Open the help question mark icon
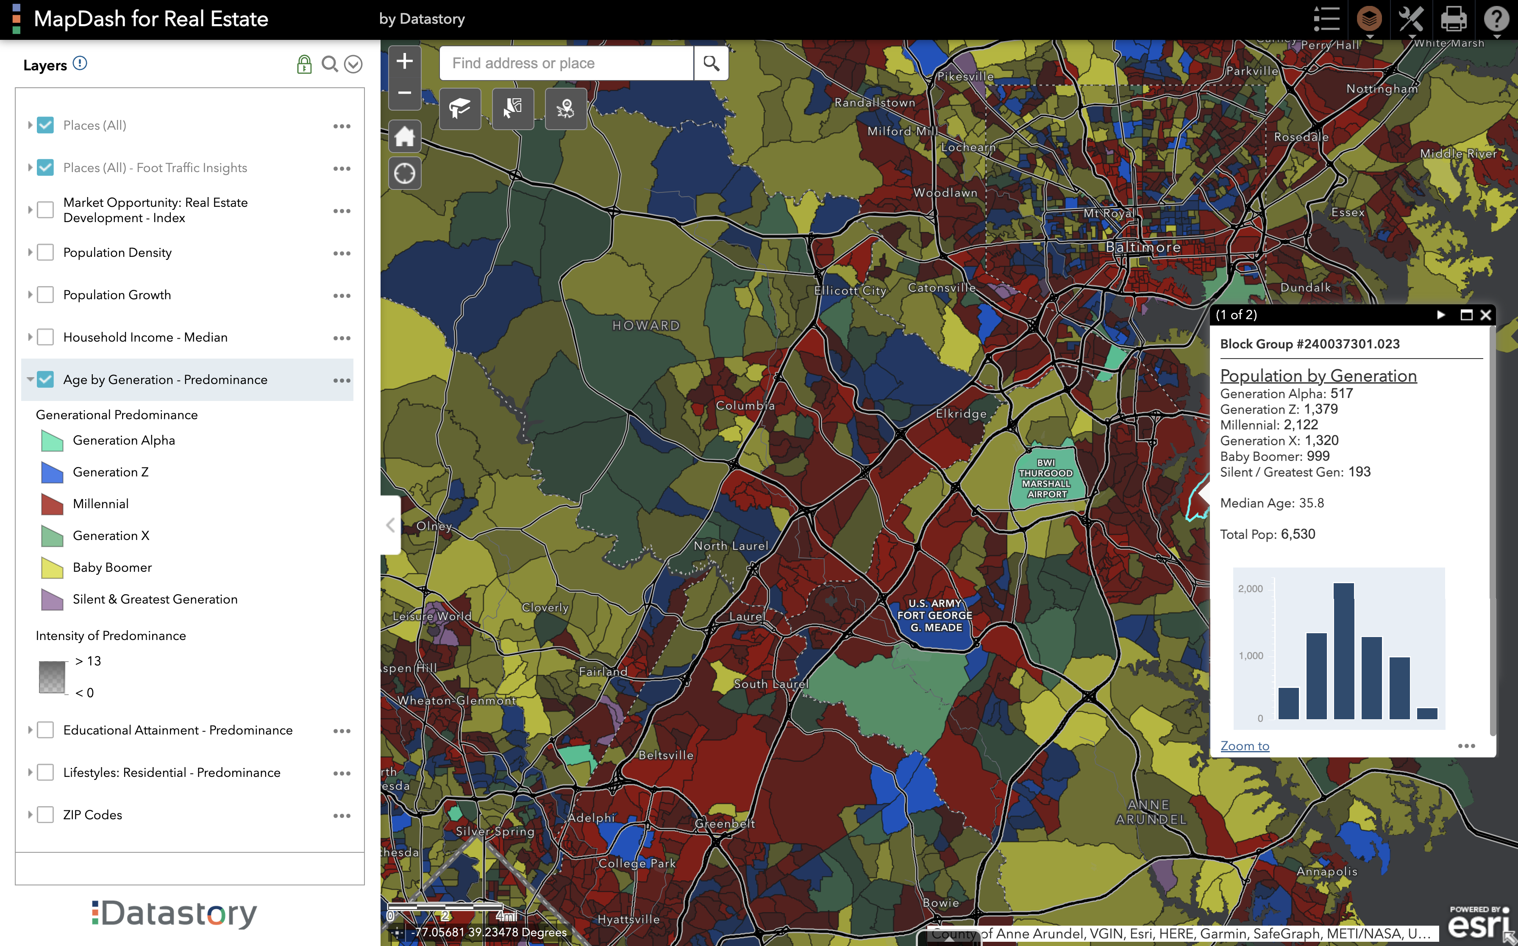Image resolution: width=1518 pixels, height=946 pixels. click(x=1496, y=19)
